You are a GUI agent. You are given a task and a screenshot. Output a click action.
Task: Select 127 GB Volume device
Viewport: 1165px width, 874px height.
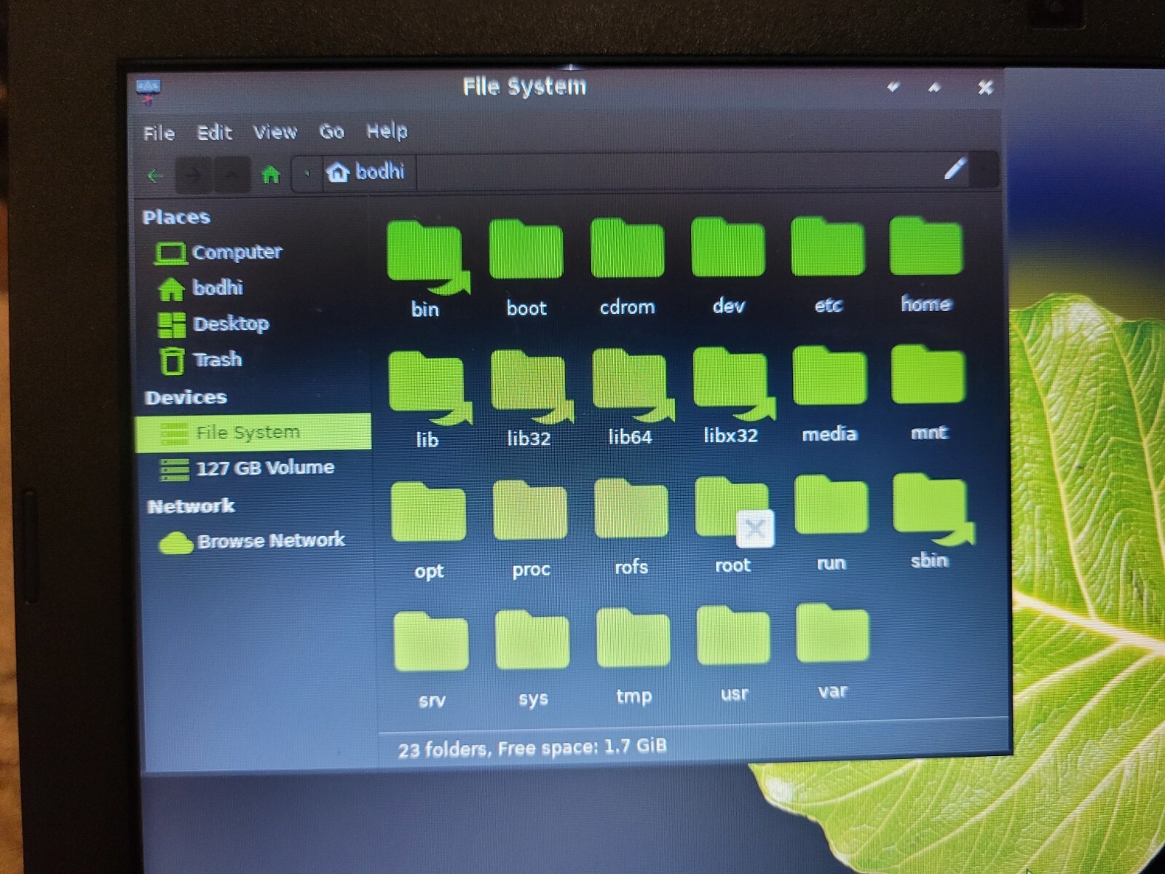(x=248, y=468)
